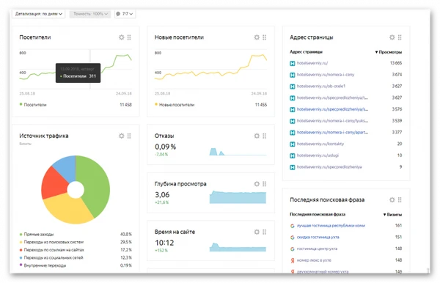Viewport: 440px width, 283px height.
Task: Open settings gear of Посетители widget
Action: (x=121, y=37)
